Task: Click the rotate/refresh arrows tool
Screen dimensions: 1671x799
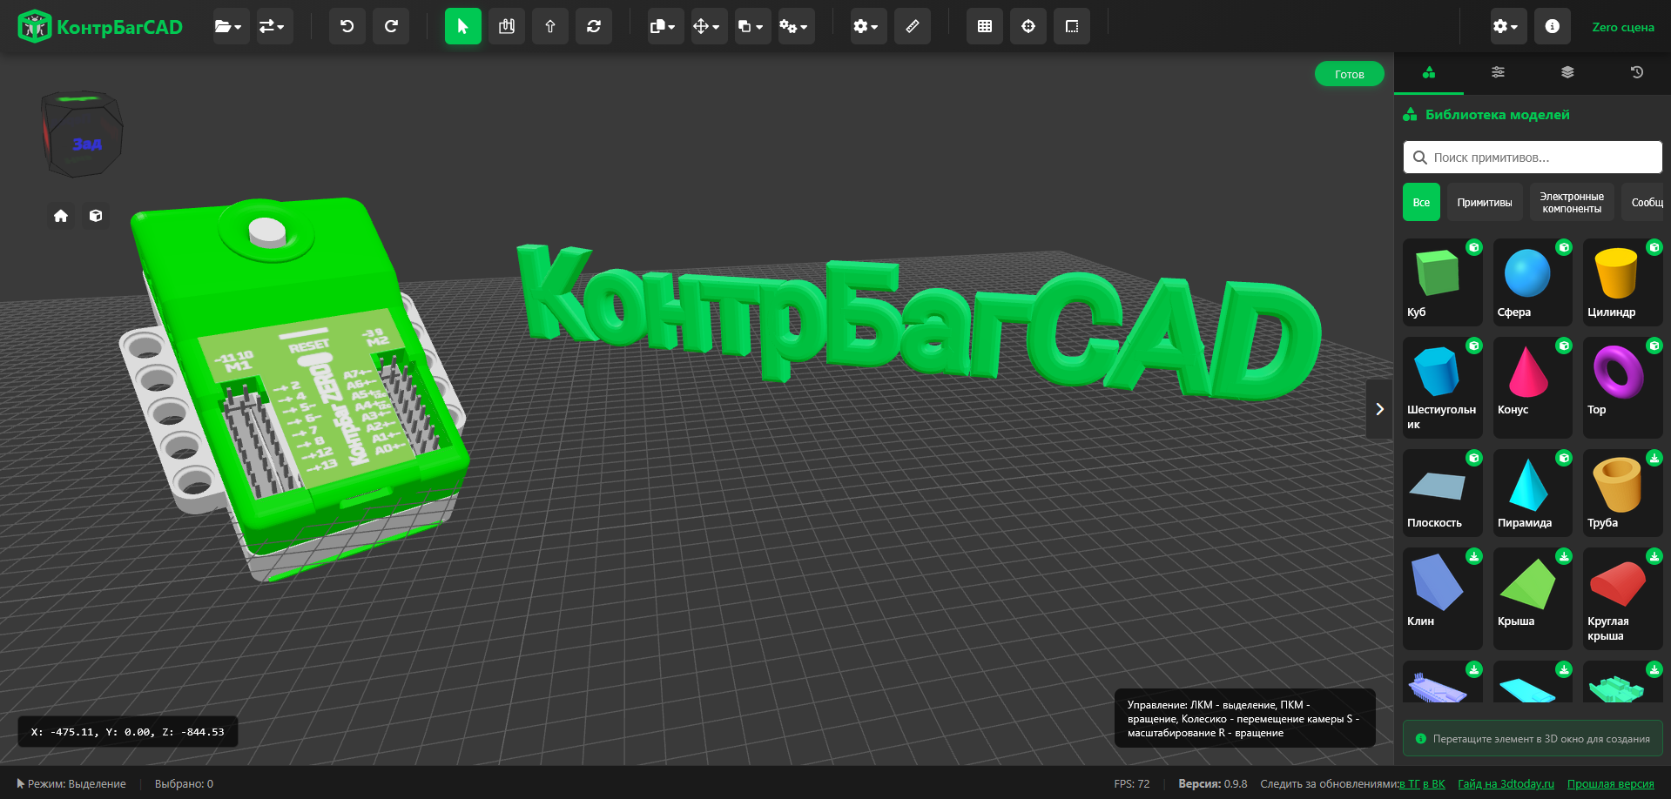Action: pos(594,27)
